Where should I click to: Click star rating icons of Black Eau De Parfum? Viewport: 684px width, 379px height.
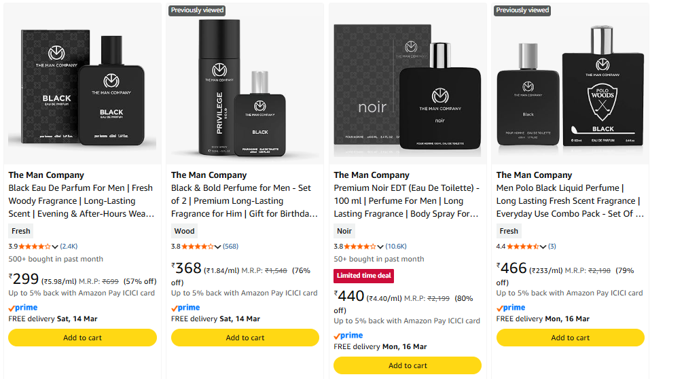pos(35,247)
